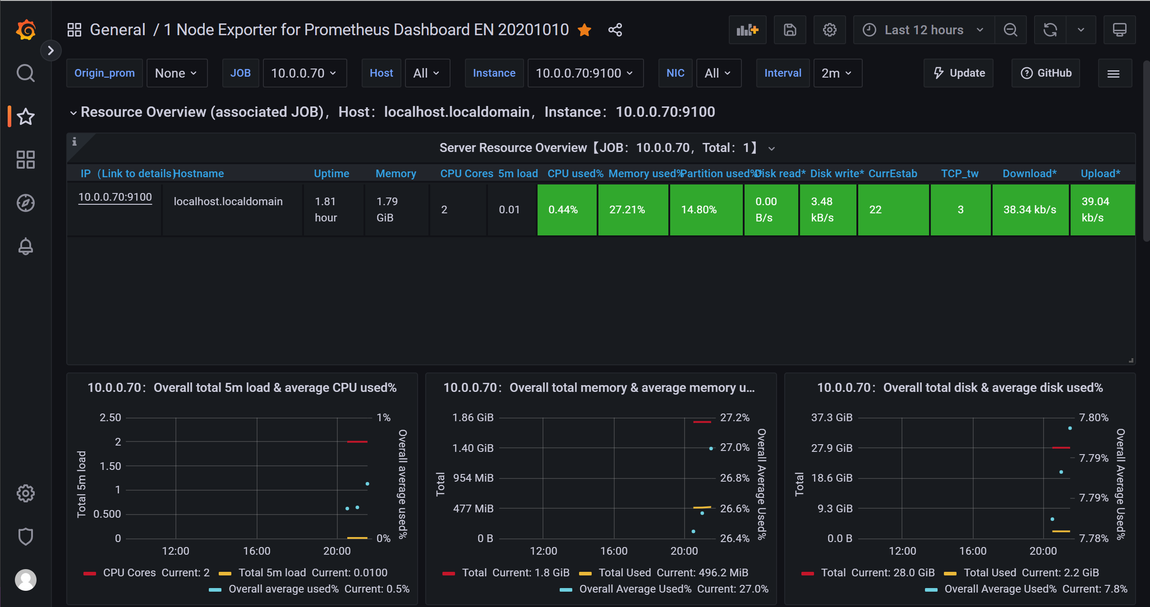Click the page vertical scrollbar
This screenshot has width=1150, height=607.
coord(1146,151)
